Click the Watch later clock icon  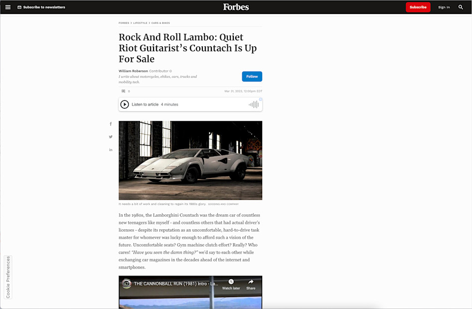[231, 282]
